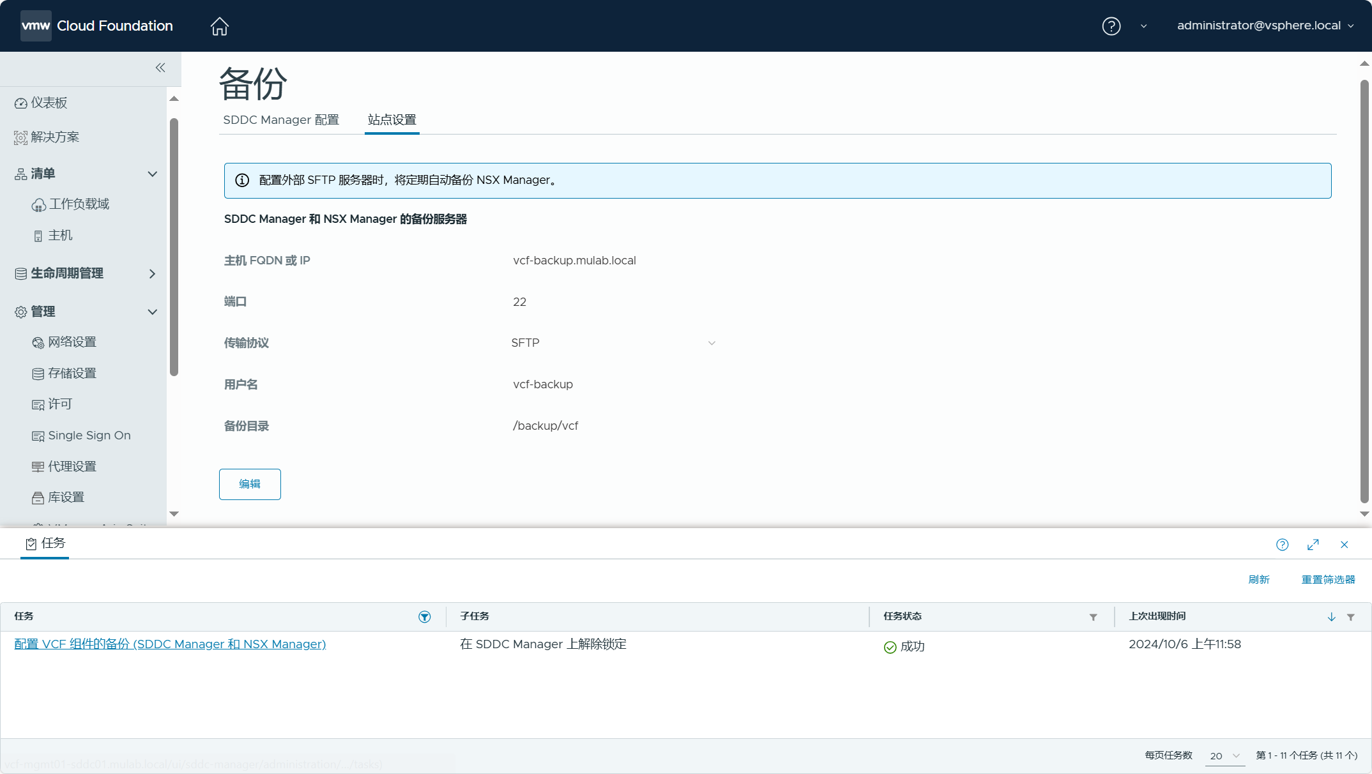This screenshot has height=774, width=1372.
Task: Toggle 上次出现时间 sort arrow
Action: (x=1331, y=617)
